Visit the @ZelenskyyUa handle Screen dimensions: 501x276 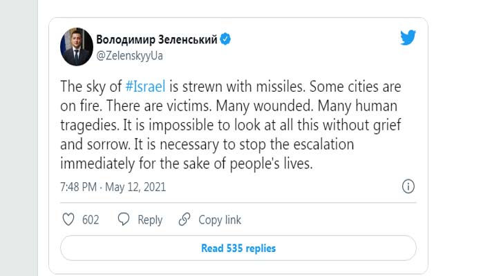pyautogui.click(x=129, y=55)
